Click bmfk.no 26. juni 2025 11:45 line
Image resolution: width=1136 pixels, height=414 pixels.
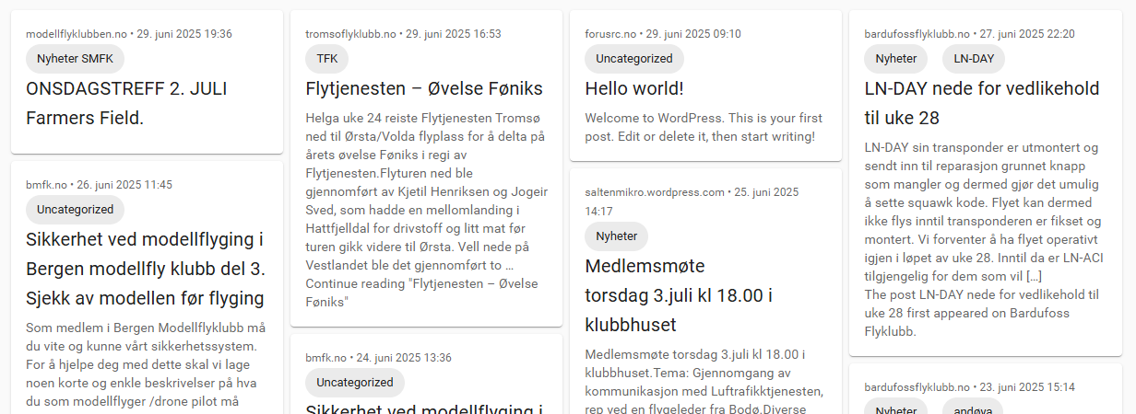[99, 185]
